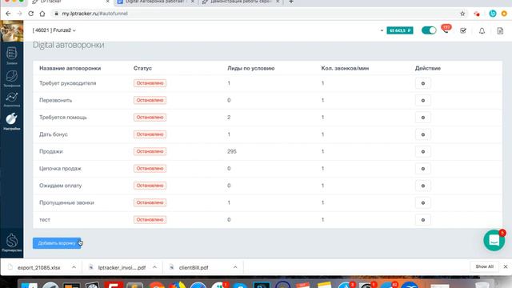Viewport: 512px width, 288px height.
Task: Click Остановлено status of Перезвонить
Action: (x=150, y=100)
